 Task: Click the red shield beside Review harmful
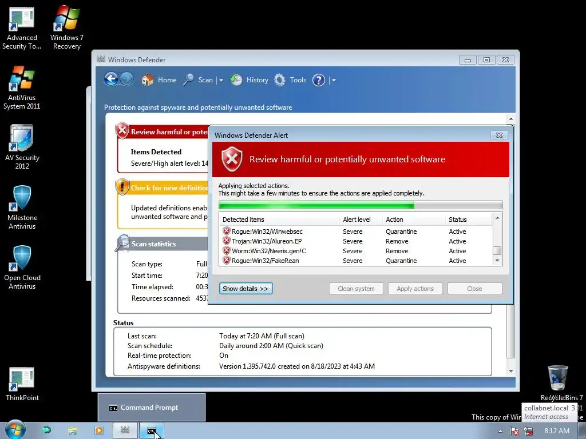pos(122,131)
